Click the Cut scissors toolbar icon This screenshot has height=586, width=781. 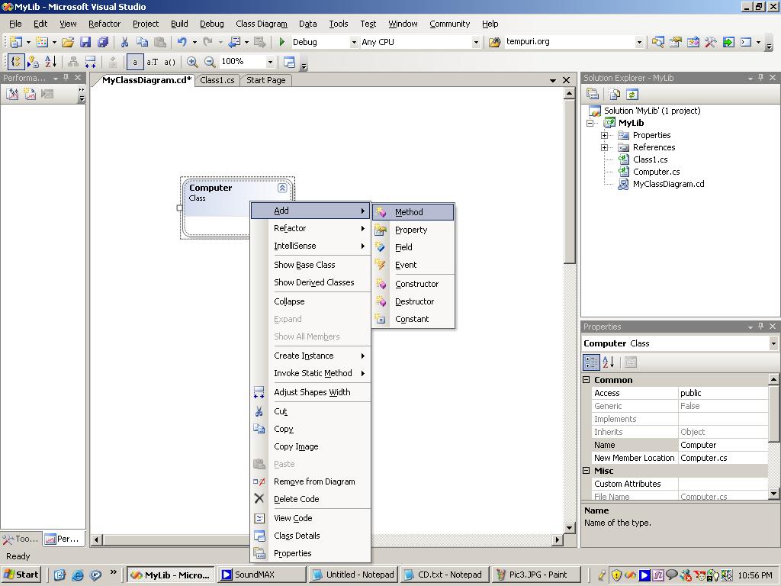pos(124,43)
